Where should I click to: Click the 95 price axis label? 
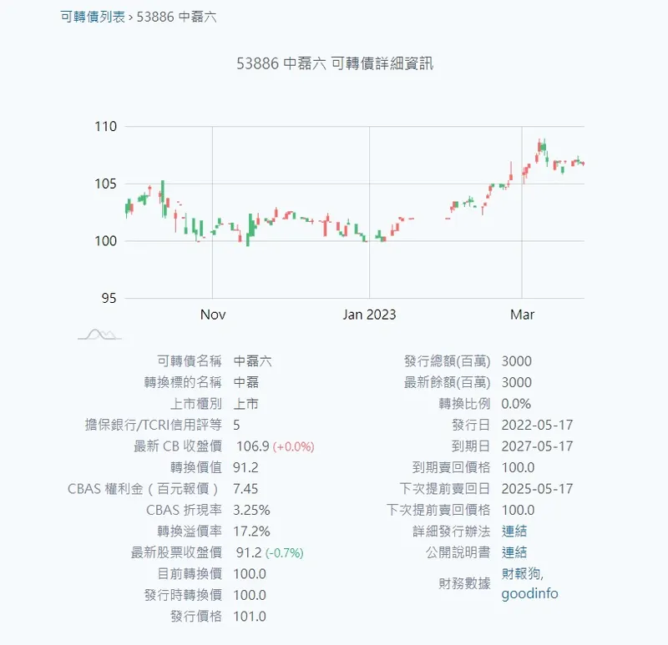pos(109,298)
